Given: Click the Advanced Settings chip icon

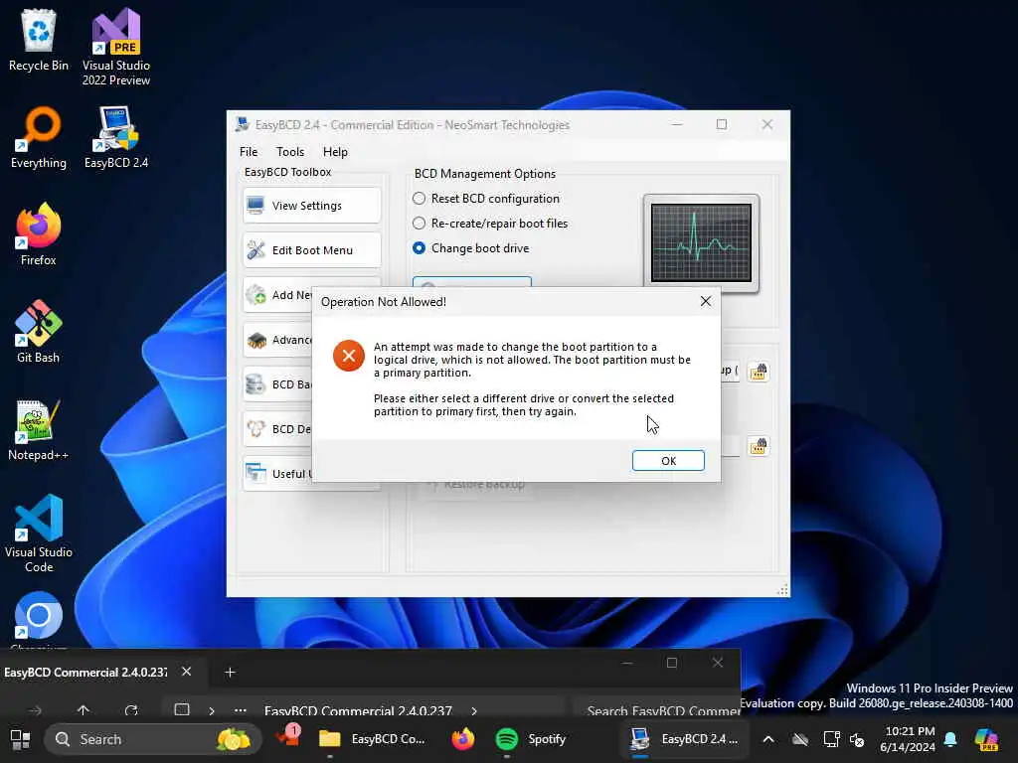Looking at the screenshot, I should point(255,340).
